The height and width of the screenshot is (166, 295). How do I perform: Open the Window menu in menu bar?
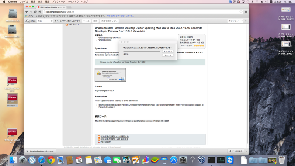73,2
